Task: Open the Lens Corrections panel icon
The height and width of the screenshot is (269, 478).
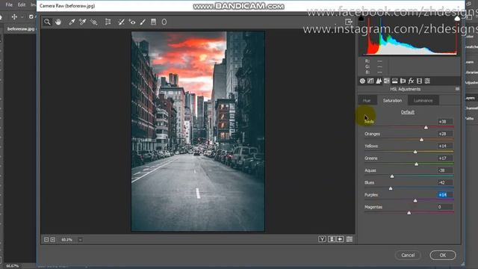Action: point(403,81)
